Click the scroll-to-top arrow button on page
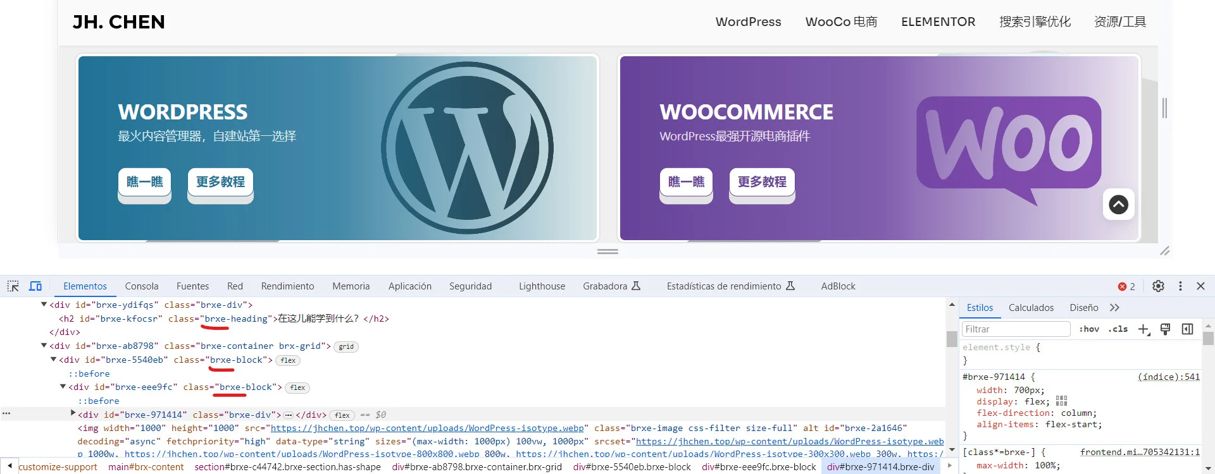1215x474 pixels. click(1119, 204)
